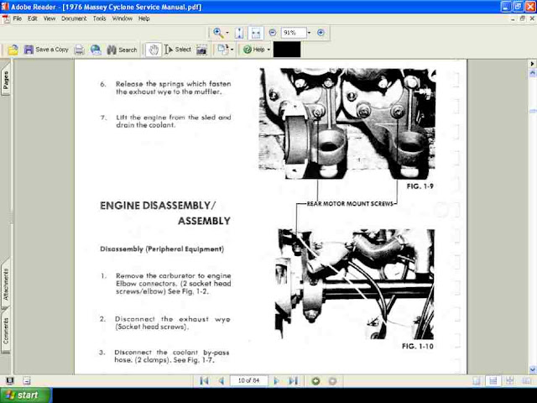Open the Search binoculars tool
The width and height of the screenshot is (537, 403).
[122, 50]
